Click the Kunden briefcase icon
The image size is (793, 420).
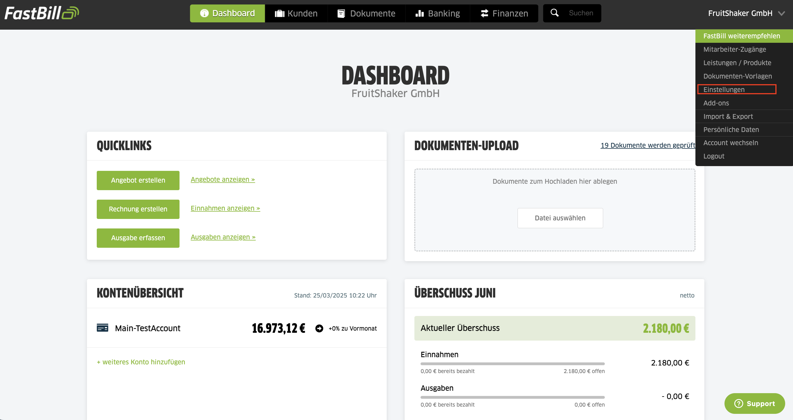pyautogui.click(x=279, y=13)
